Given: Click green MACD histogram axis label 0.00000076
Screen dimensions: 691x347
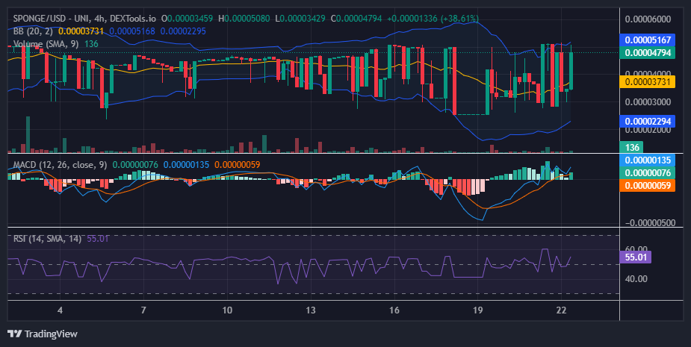Looking at the screenshot, I should tap(648, 172).
